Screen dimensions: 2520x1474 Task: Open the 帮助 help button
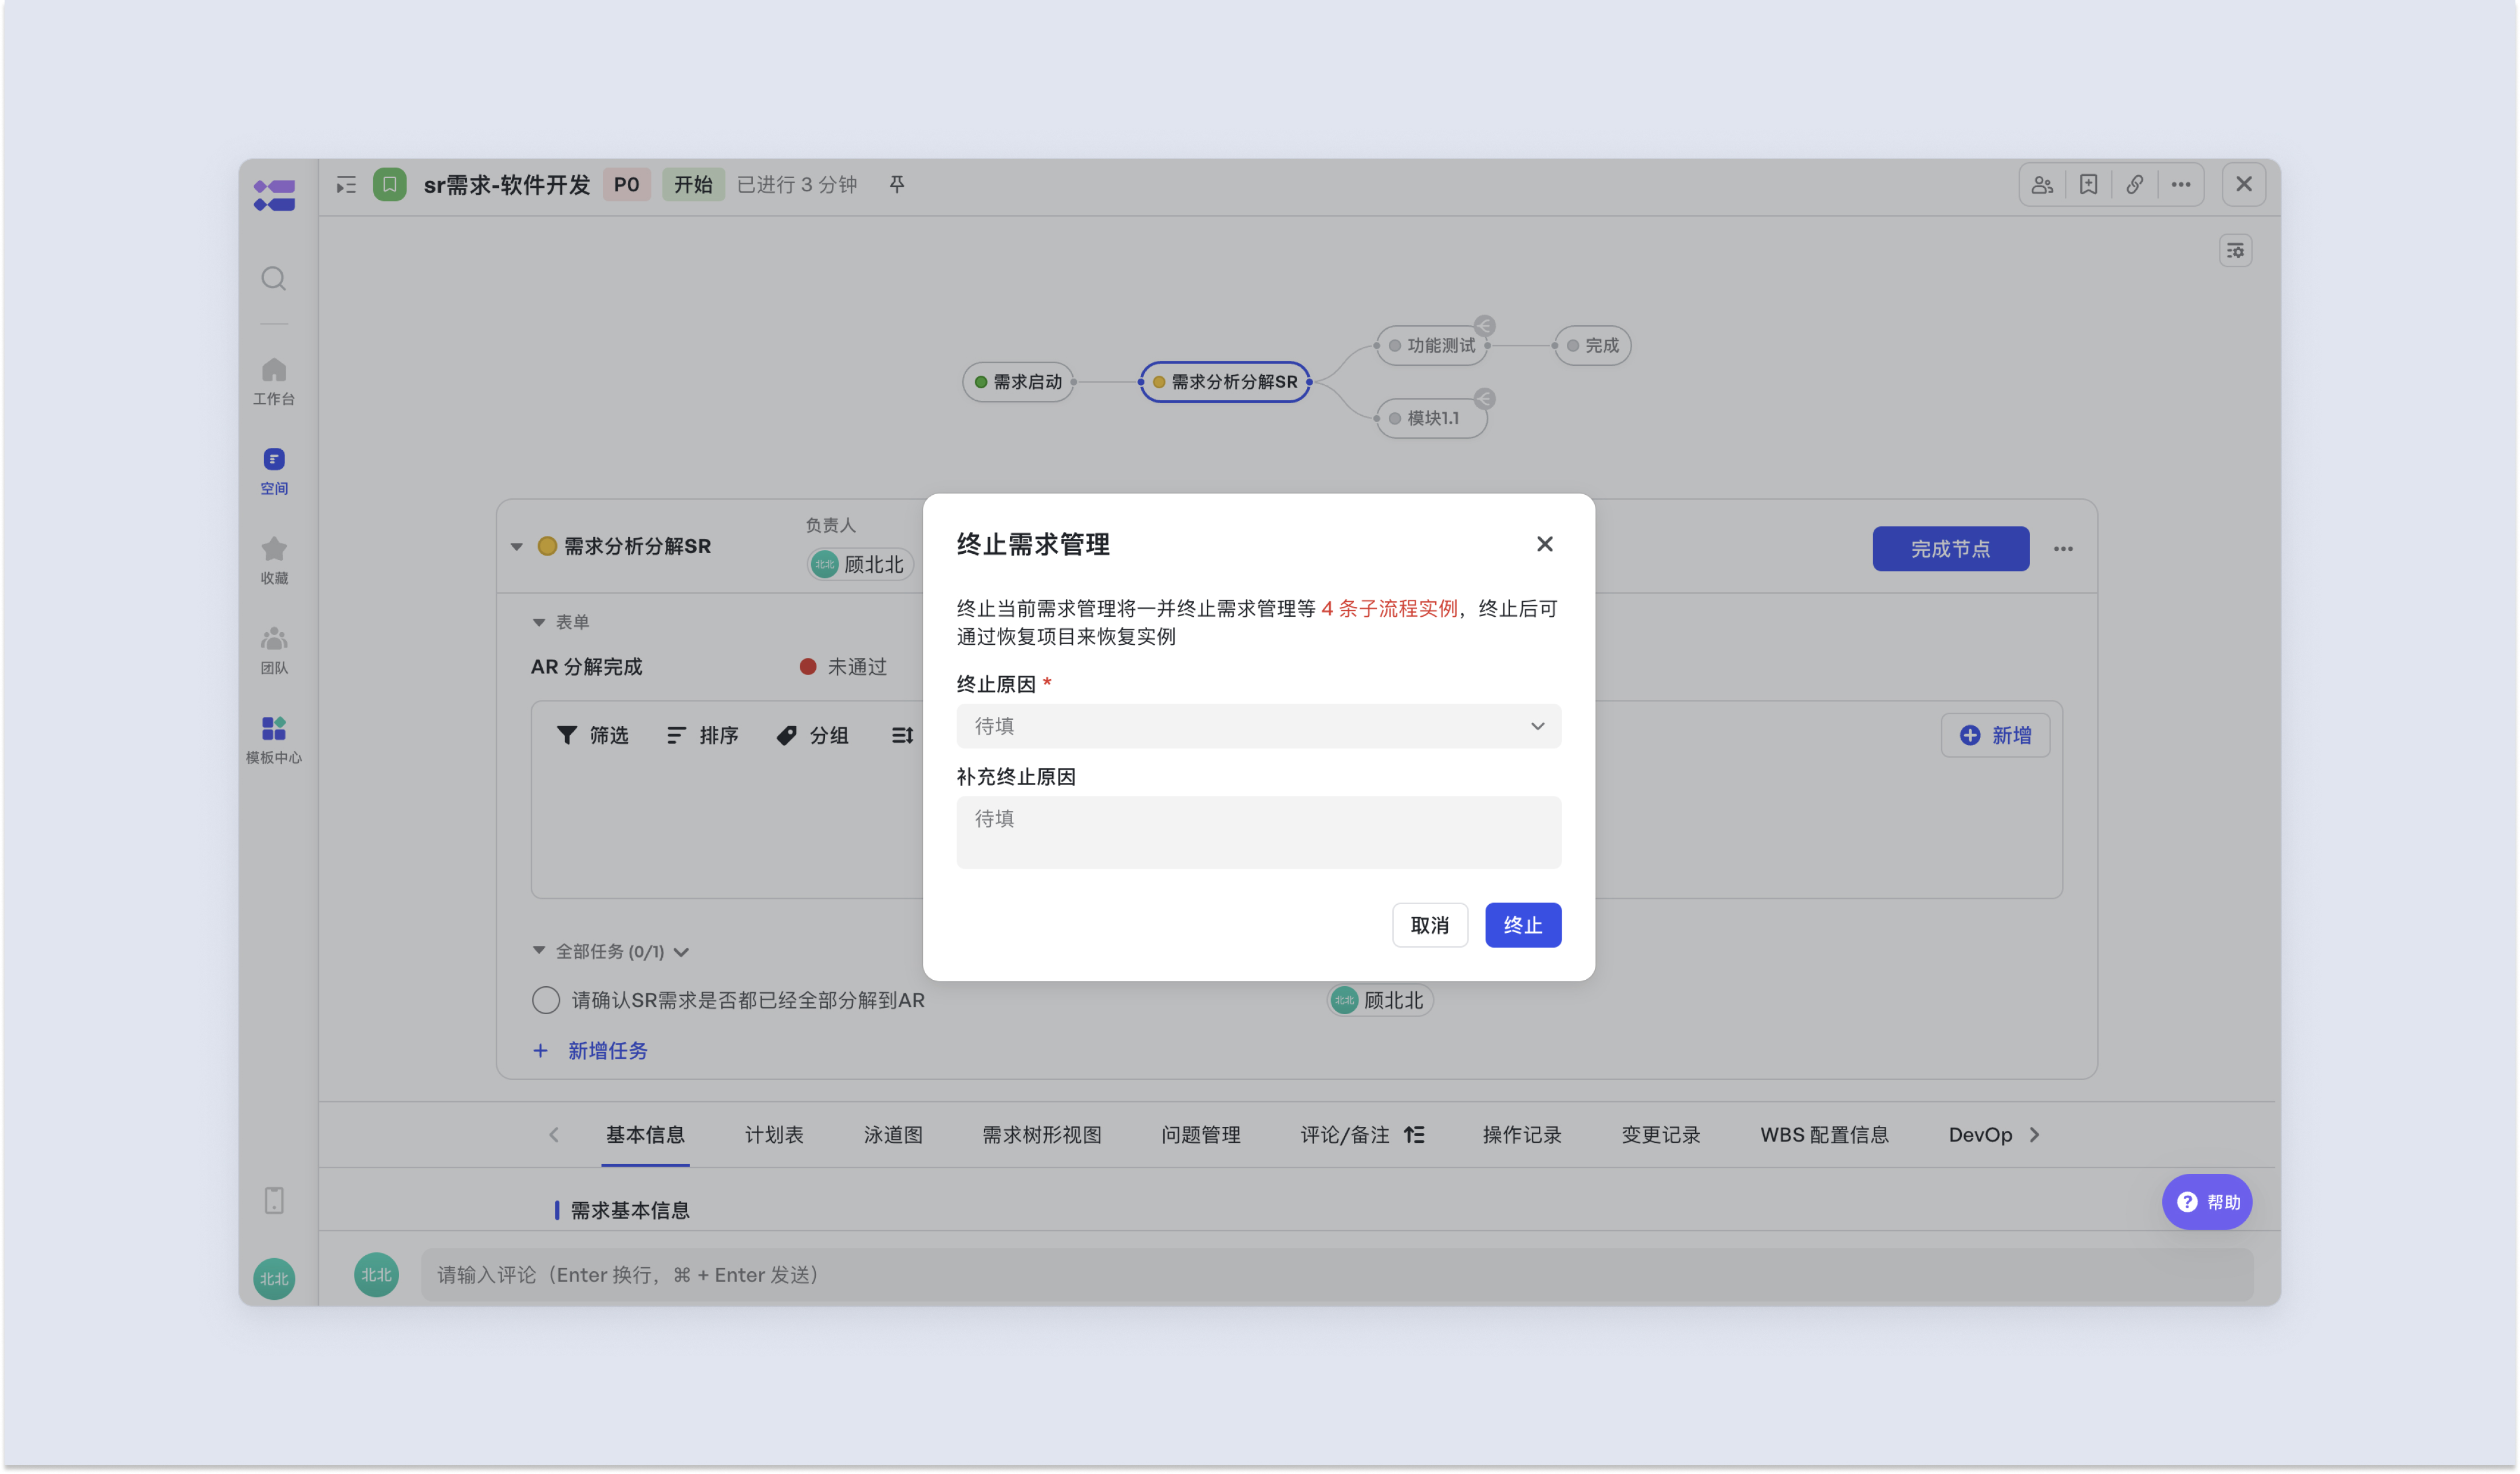[x=2207, y=1201]
